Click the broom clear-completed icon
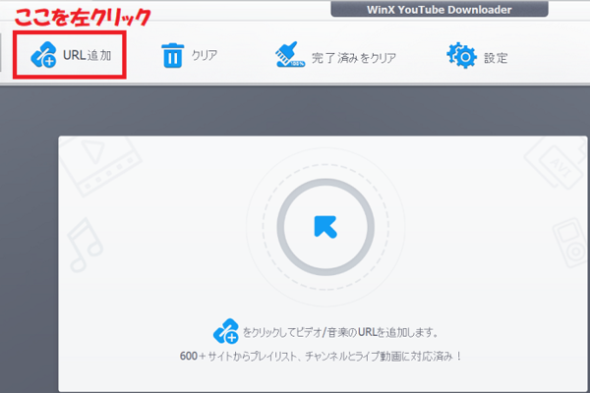 (290, 55)
